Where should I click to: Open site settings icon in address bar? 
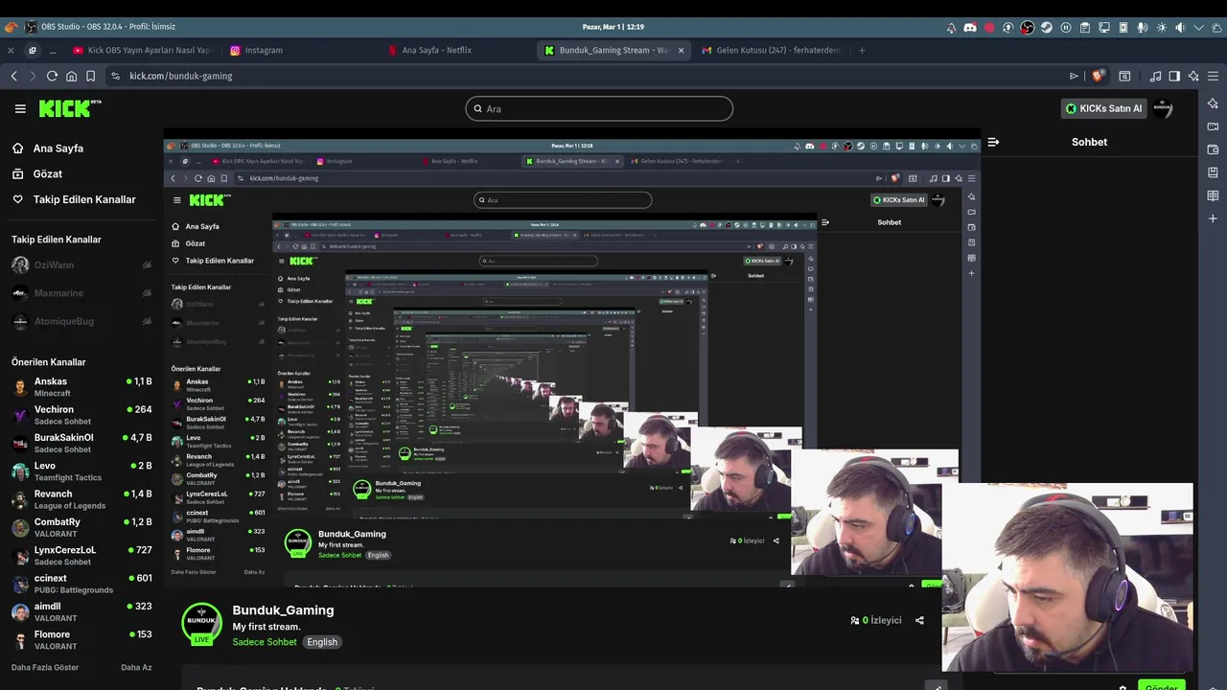coord(115,76)
